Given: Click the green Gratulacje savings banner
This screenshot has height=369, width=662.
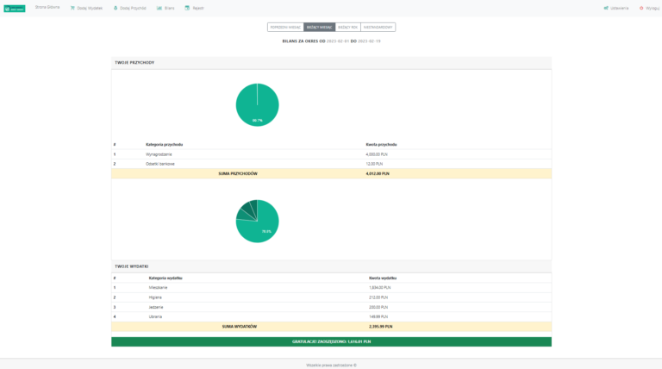Looking at the screenshot, I should pos(331,341).
